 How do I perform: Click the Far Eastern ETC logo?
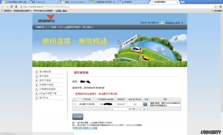coord(46,18)
